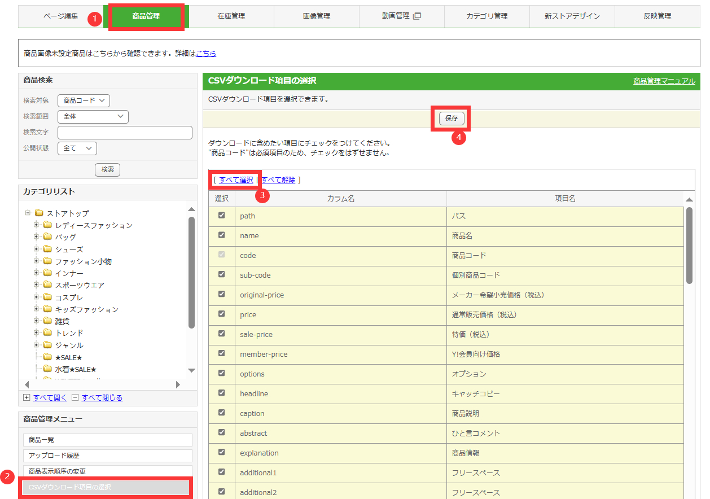Click the category list scroll-down arrow
This screenshot has width=710, height=499.
pos(191,370)
